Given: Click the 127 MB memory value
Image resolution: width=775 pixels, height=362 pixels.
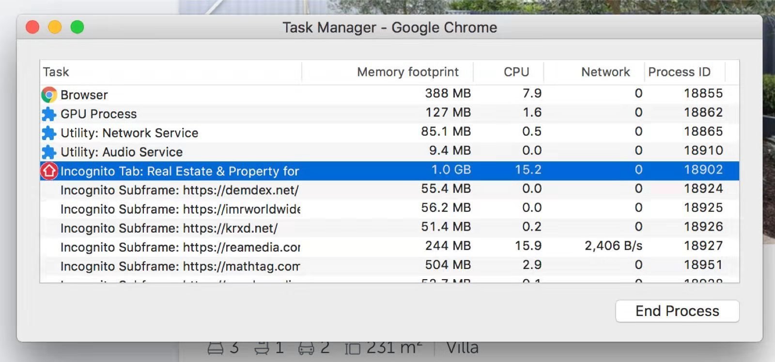Looking at the screenshot, I should click(448, 112).
